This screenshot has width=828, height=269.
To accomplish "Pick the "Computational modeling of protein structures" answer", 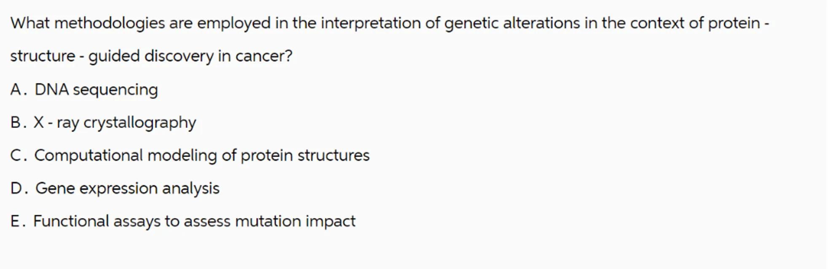I will [x=202, y=155].
